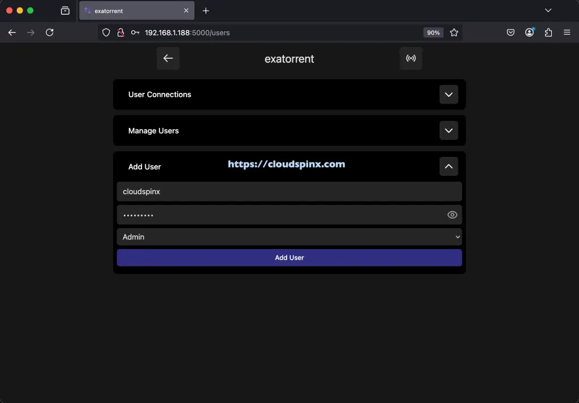Click the 90% zoom level indicator
The height and width of the screenshot is (403, 579).
433,32
